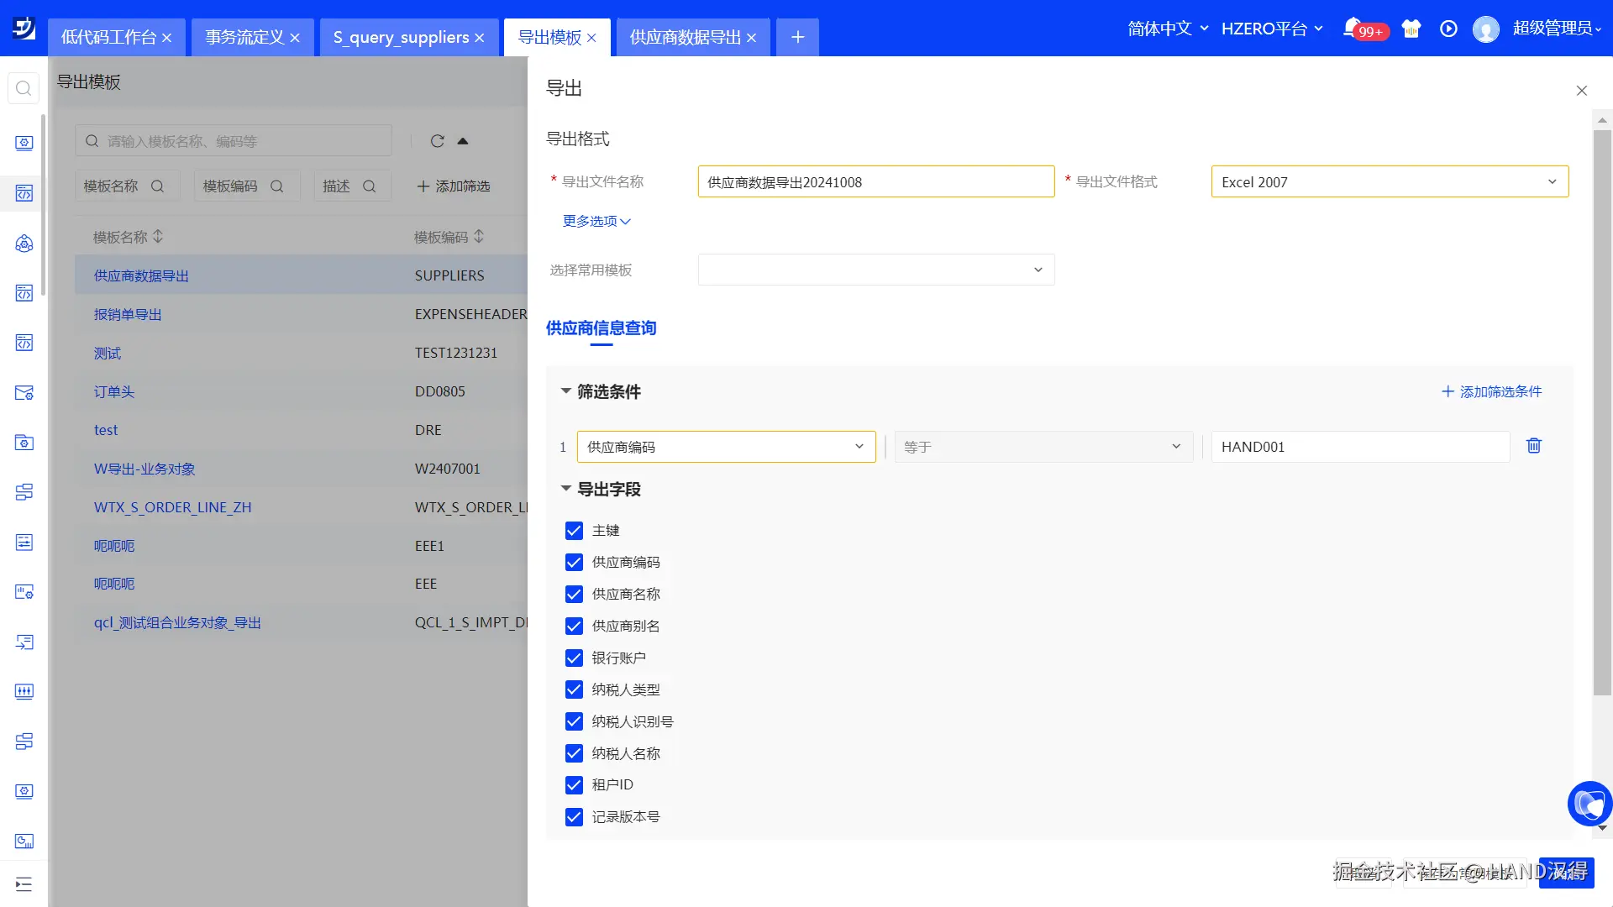The height and width of the screenshot is (907, 1613).
Task: Switch to the 供应商数据导出 tab
Action: tap(685, 38)
